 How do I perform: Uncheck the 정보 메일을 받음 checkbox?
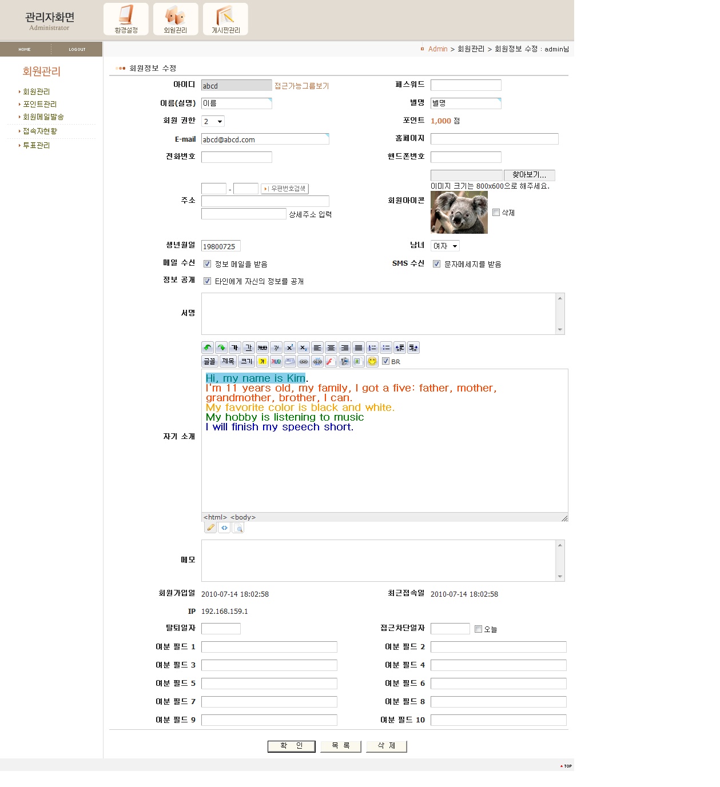(208, 264)
